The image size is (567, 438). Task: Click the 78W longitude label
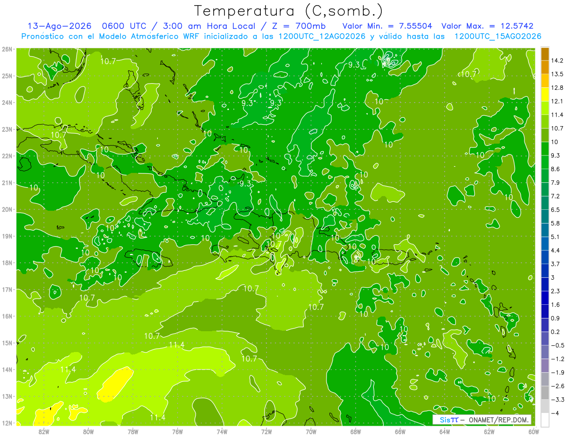click(133, 431)
